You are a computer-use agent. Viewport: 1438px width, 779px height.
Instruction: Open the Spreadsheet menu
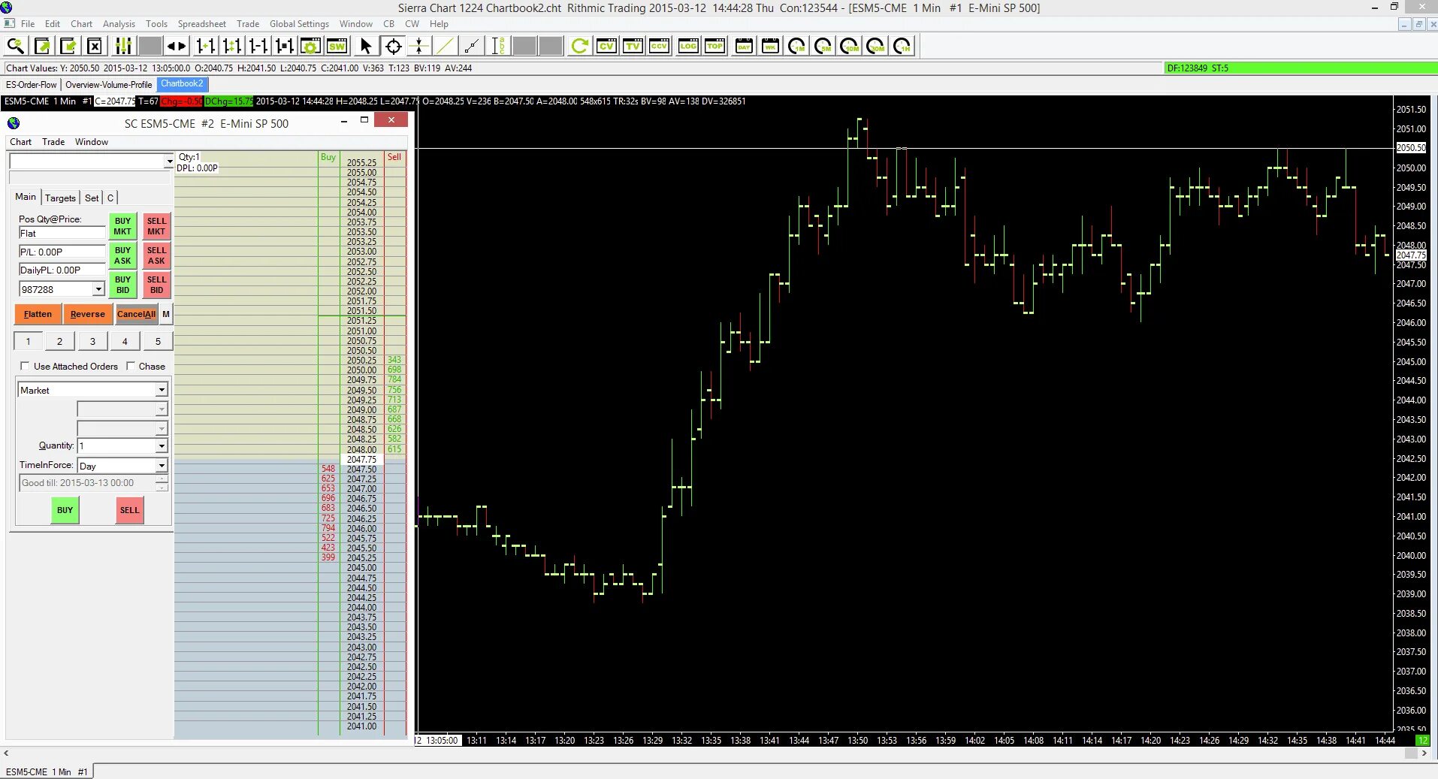pyautogui.click(x=201, y=24)
